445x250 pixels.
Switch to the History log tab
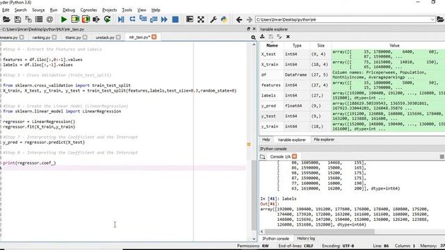pos(306,238)
